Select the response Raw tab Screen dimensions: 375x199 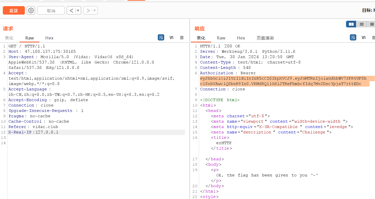221,38
